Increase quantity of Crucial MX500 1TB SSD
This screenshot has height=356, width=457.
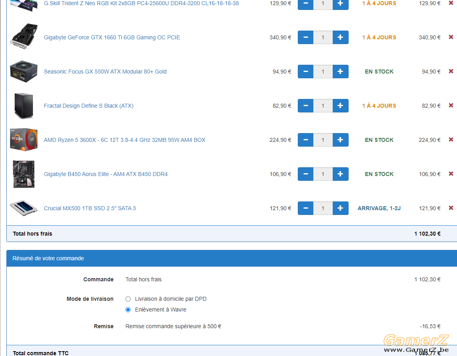point(340,208)
